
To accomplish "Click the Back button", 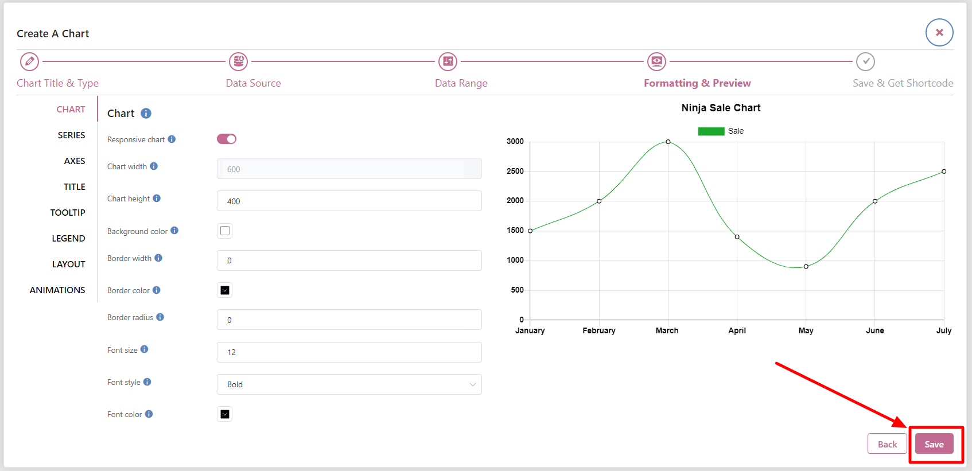I will [x=887, y=443].
